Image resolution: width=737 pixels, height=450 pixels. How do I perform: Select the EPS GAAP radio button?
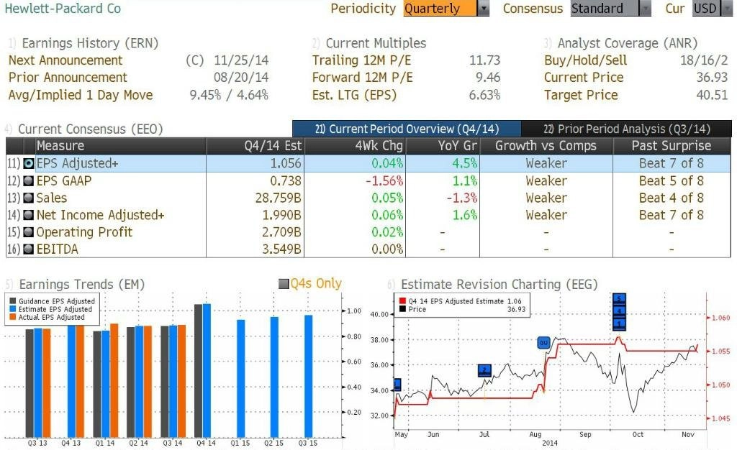(29, 180)
